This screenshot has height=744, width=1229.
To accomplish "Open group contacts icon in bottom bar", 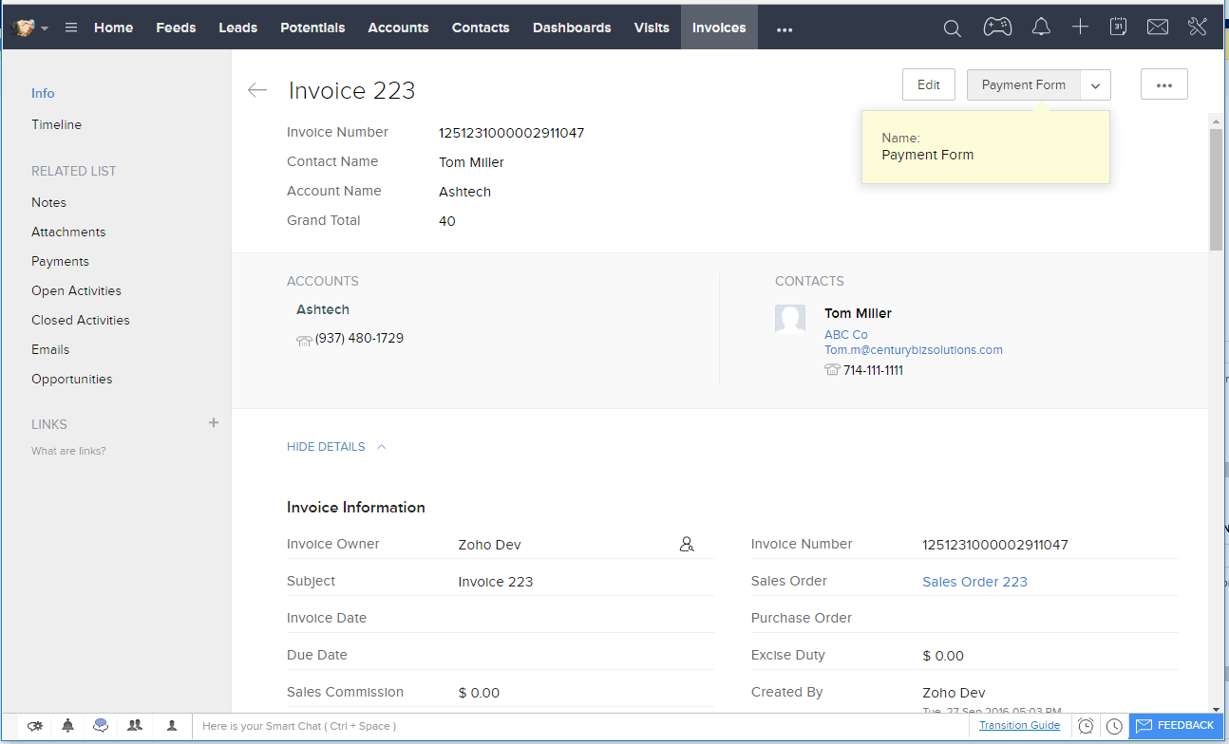I will 135,726.
